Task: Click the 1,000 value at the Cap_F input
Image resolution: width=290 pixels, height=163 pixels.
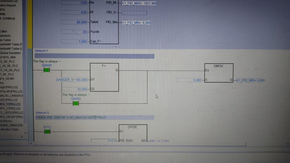Action: 74,41
